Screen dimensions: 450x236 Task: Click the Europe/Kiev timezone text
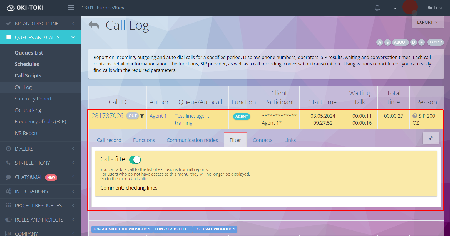click(x=111, y=8)
